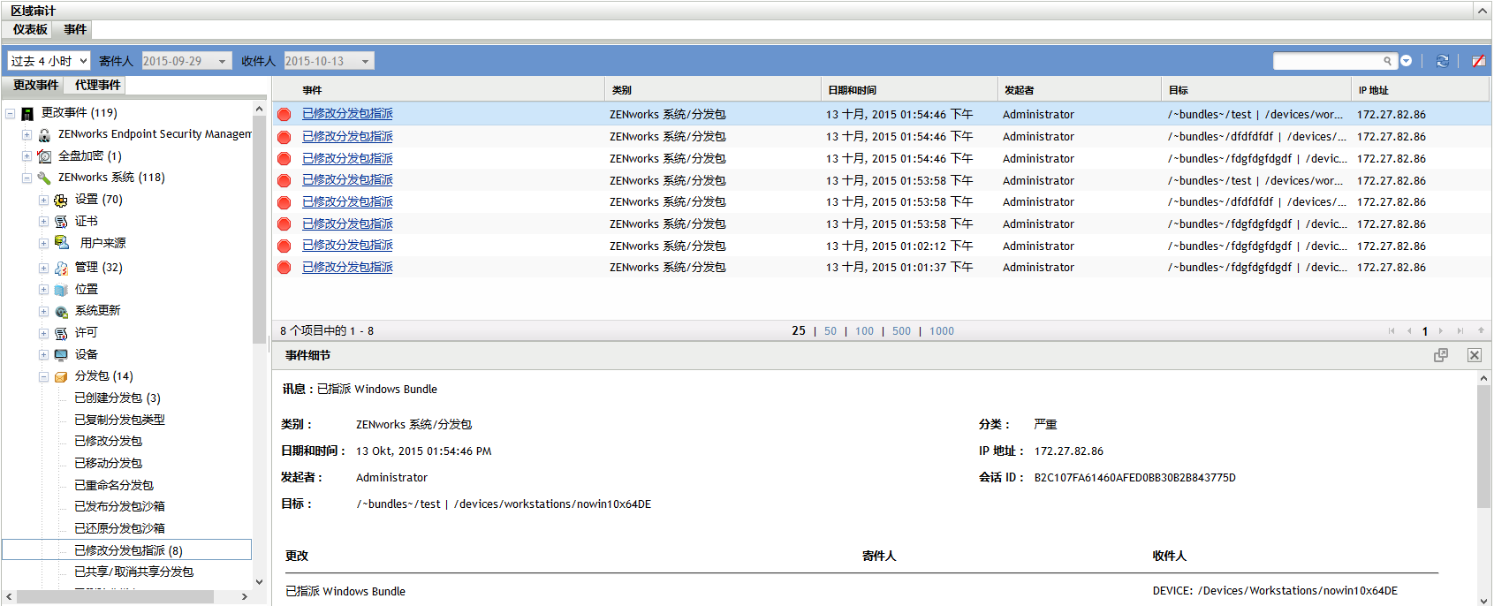Sort by the 发起者 column header
The image size is (1494, 606).
click(1079, 90)
